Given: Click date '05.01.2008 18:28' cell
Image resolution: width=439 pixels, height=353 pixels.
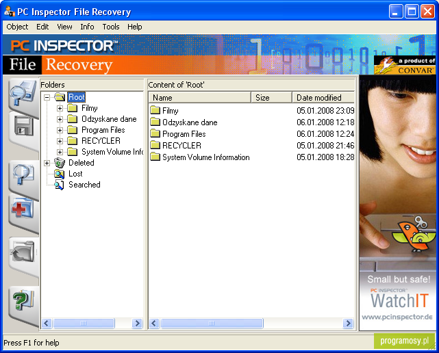Looking at the screenshot, I should tap(325, 157).
